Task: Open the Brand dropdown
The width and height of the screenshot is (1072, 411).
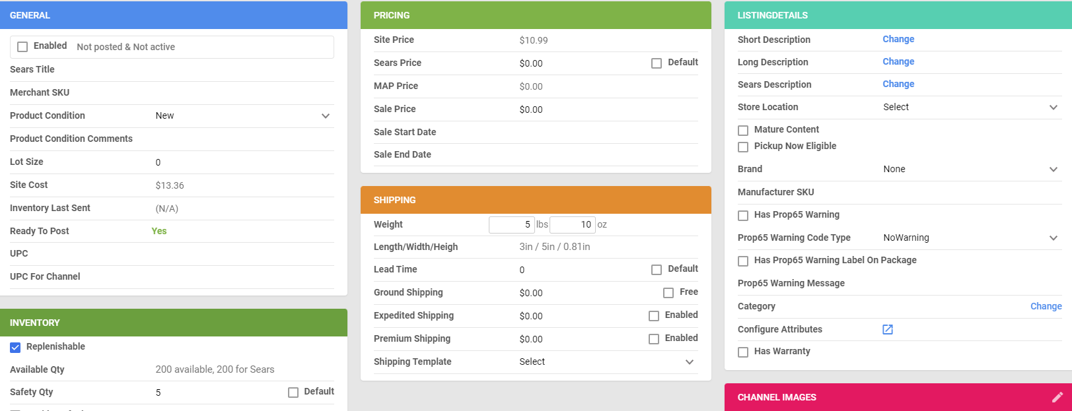Action: 971,169
